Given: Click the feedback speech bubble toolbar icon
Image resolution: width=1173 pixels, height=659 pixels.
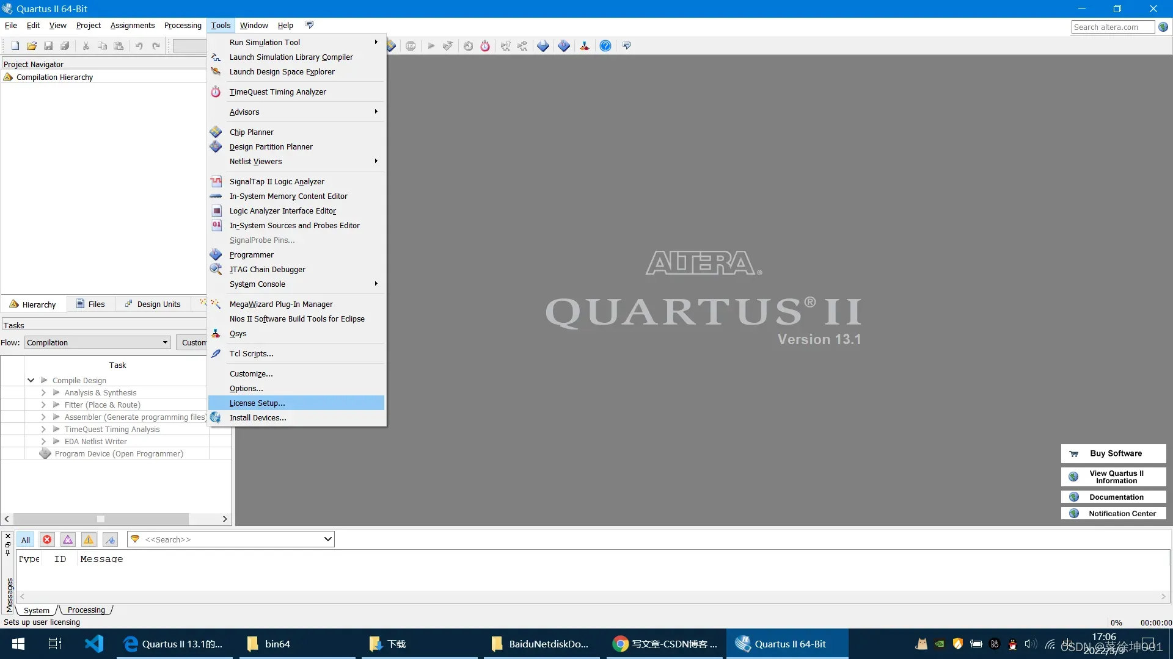Looking at the screenshot, I should point(626,46).
